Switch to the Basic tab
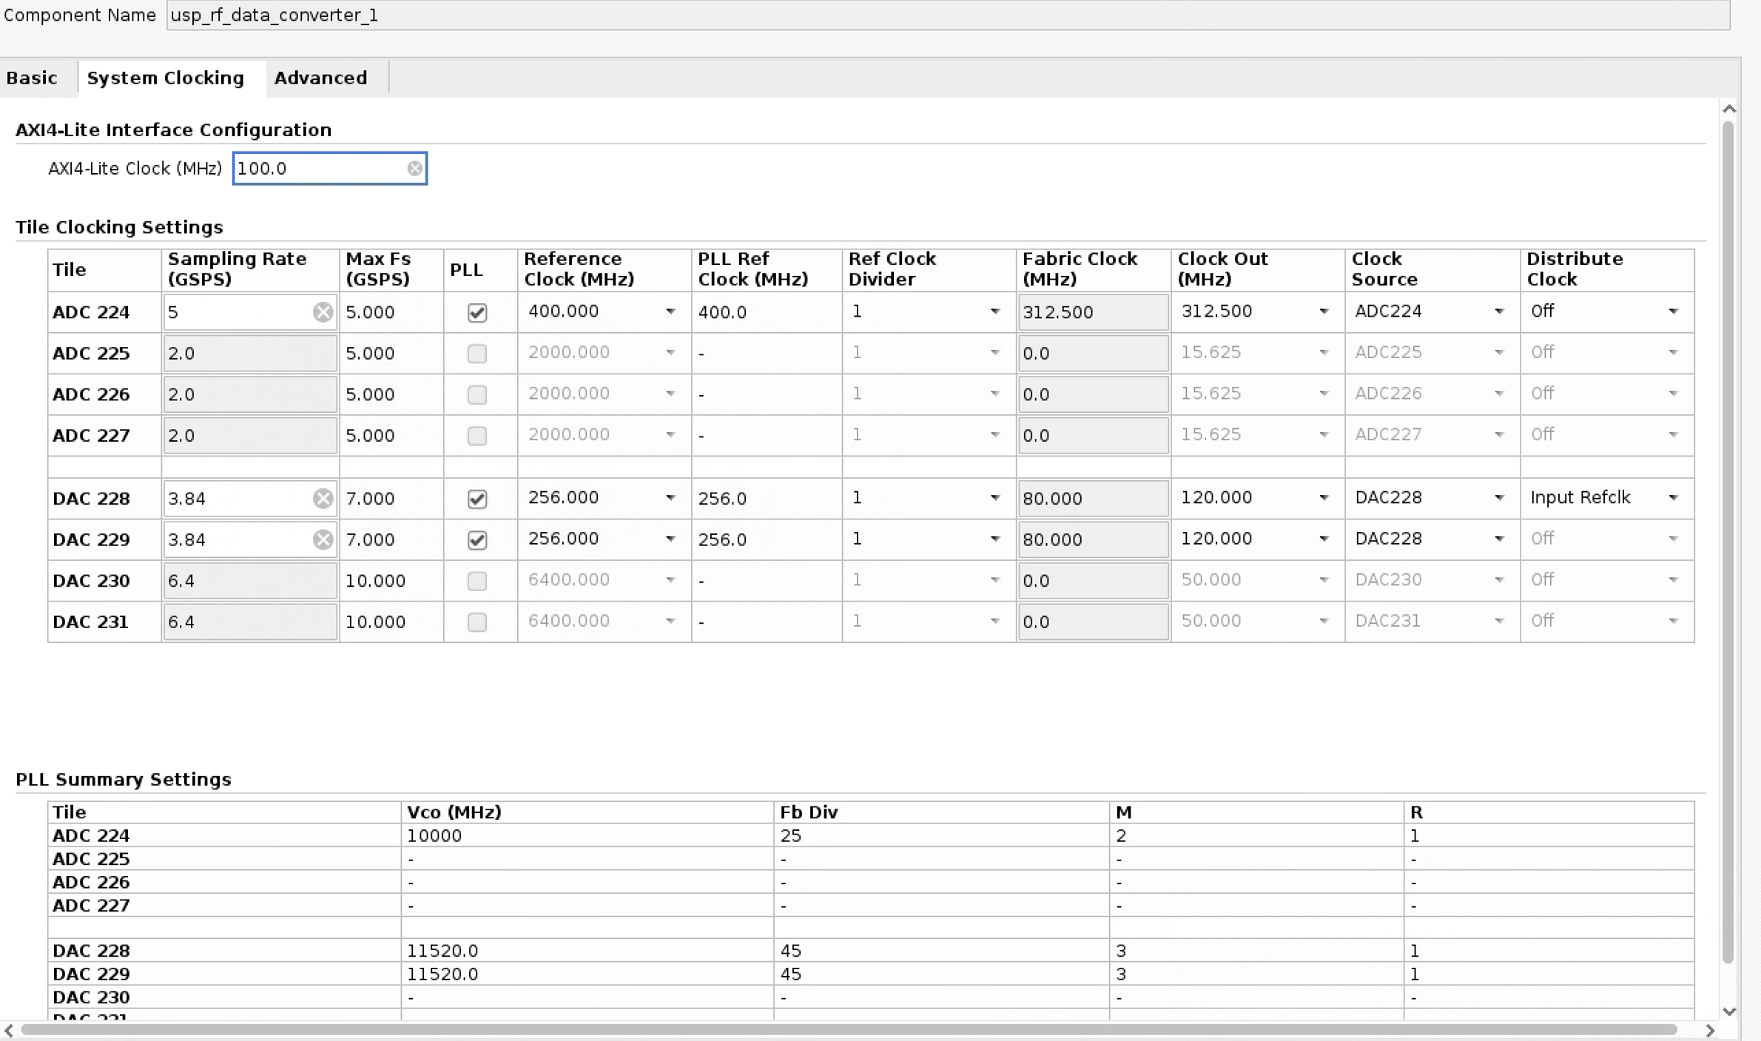The width and height of the screenshot is (1761, 1041). pos(32,78)
